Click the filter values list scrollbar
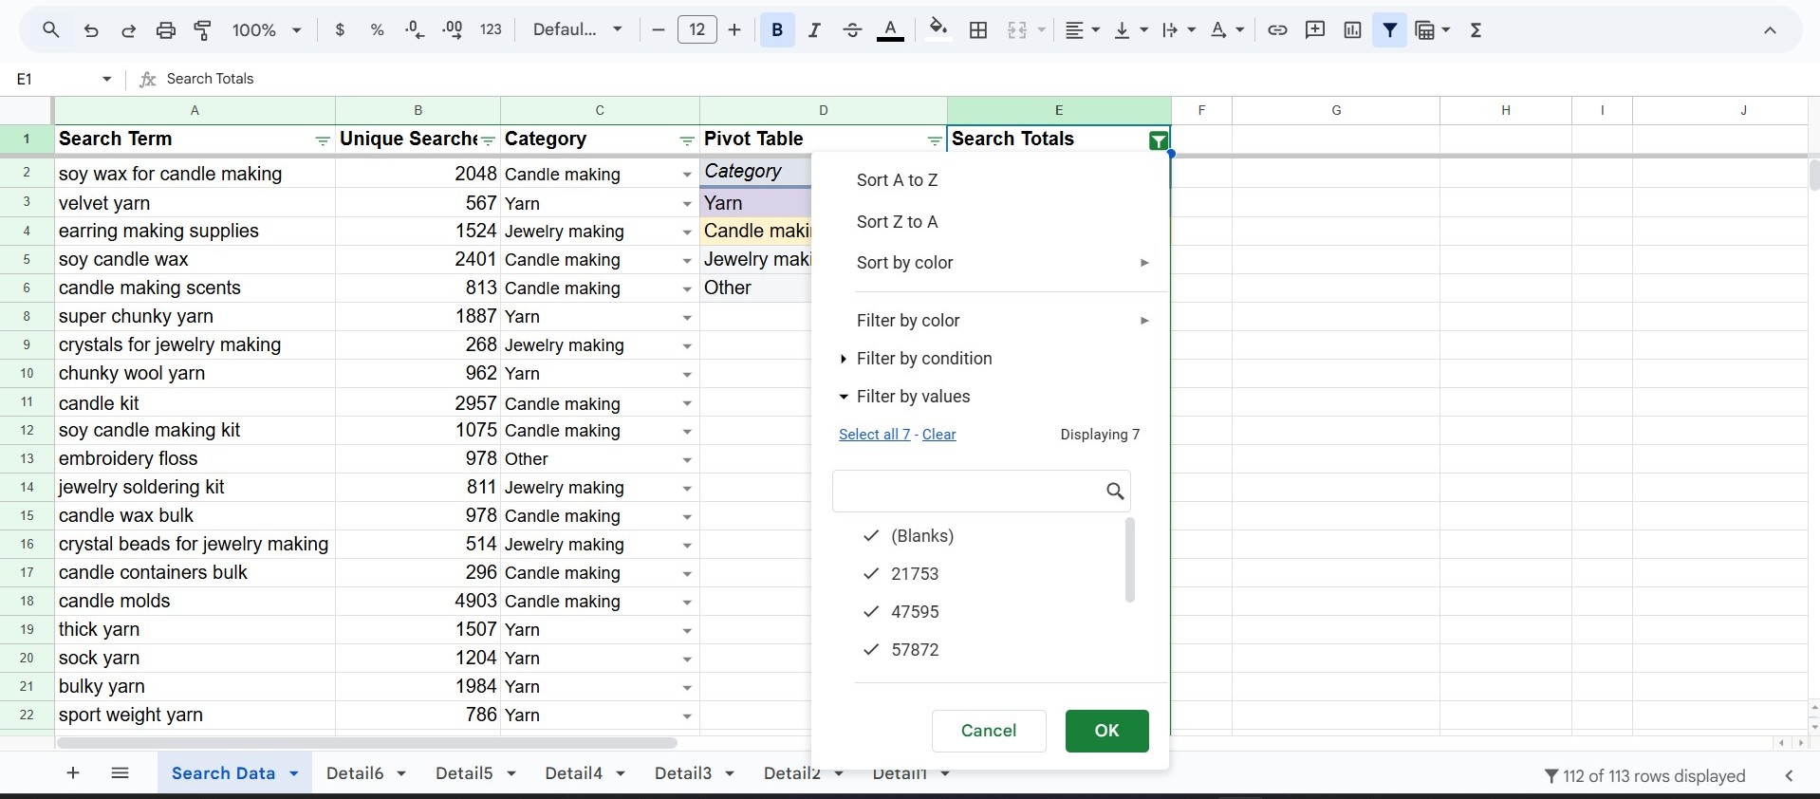 (x=1129, y=560)
